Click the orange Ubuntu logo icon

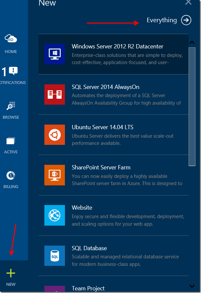click(x=54, y=135)
